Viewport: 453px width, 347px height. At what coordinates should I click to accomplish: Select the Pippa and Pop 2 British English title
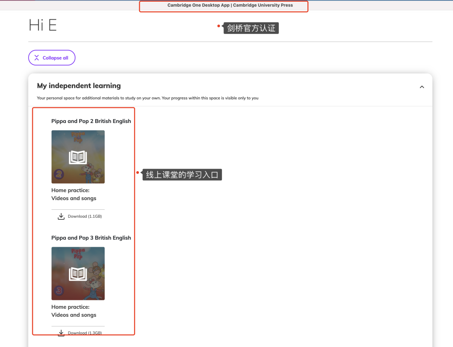click(91, 121)
